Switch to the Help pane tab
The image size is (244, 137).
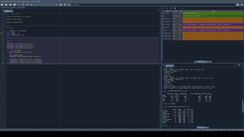click(195, 62)
